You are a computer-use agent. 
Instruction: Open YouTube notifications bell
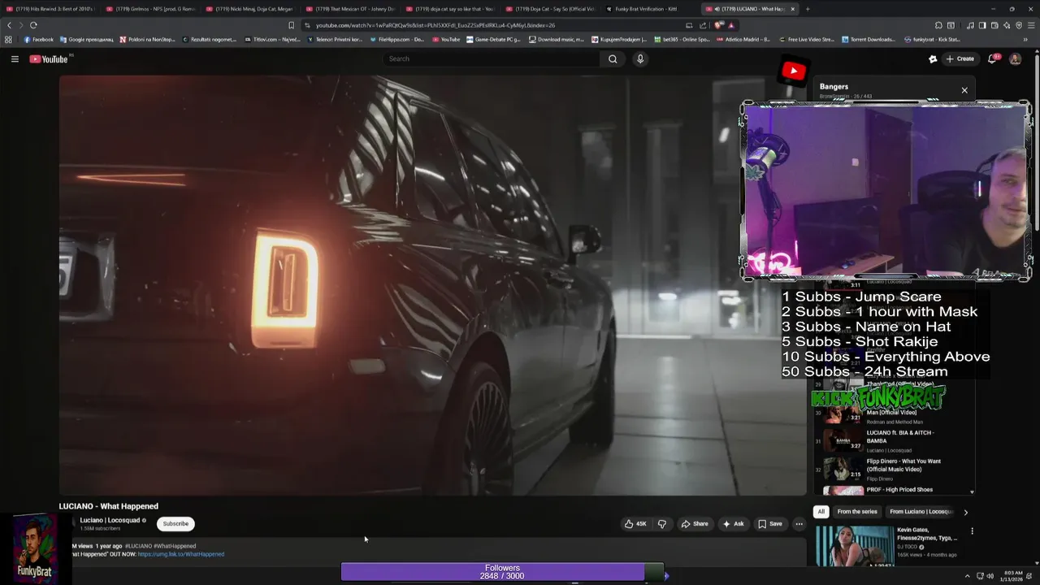(992, 58)
